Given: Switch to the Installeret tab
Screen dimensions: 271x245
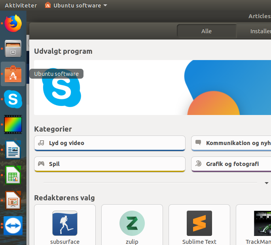Looking at the screenshot, I should (254, 31).
